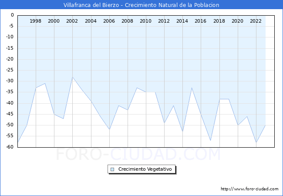Click the 'Crecimiento Vegetativo' legend label
Viewport: 283px width, 196px height.
[x=145, y=169]
